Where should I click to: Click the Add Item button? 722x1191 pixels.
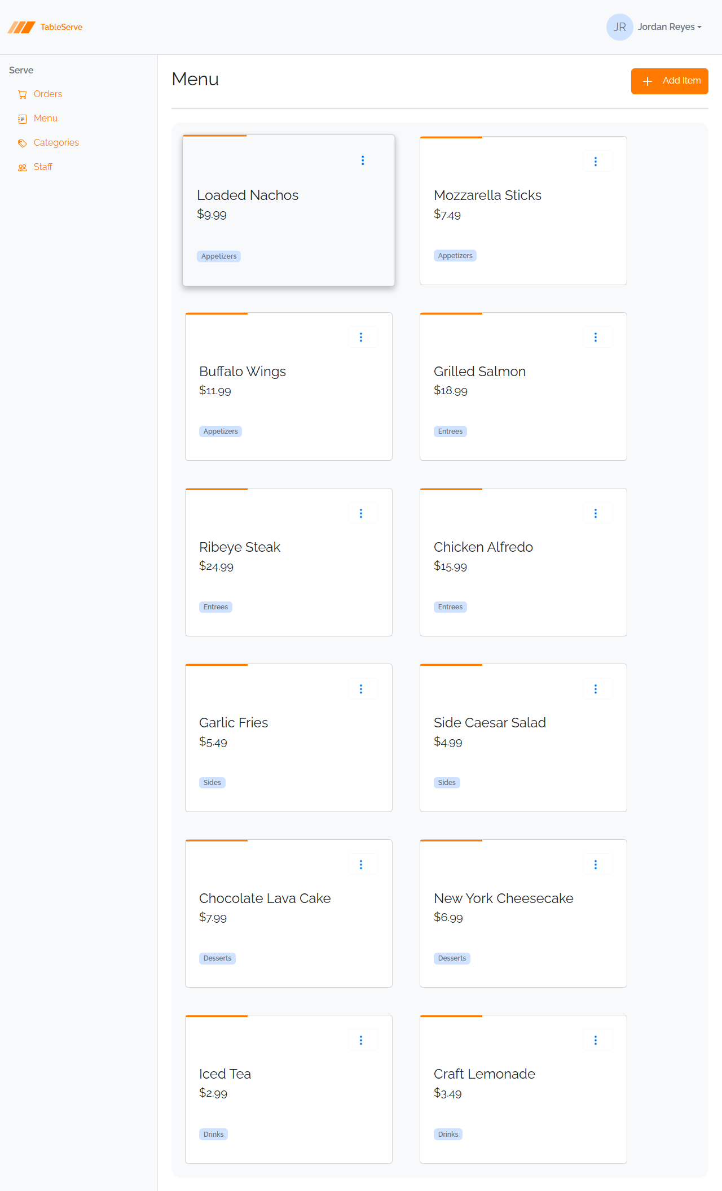click(670, 81)
